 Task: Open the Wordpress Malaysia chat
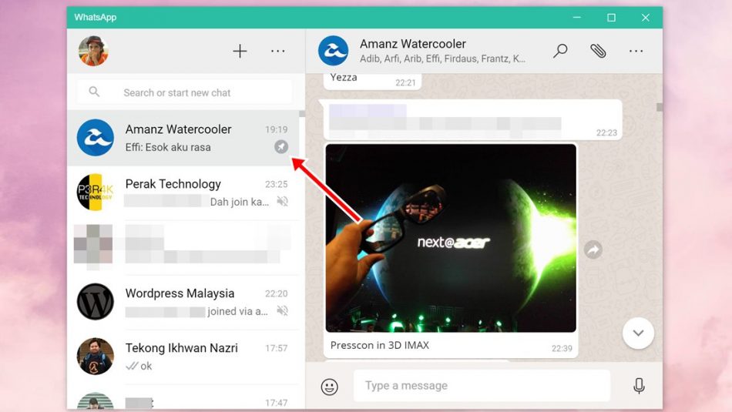183,302
